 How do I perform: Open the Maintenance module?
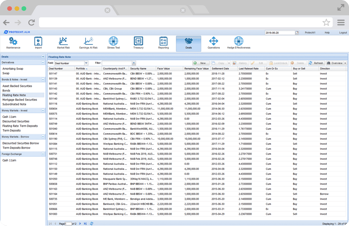tap(13, 42)
